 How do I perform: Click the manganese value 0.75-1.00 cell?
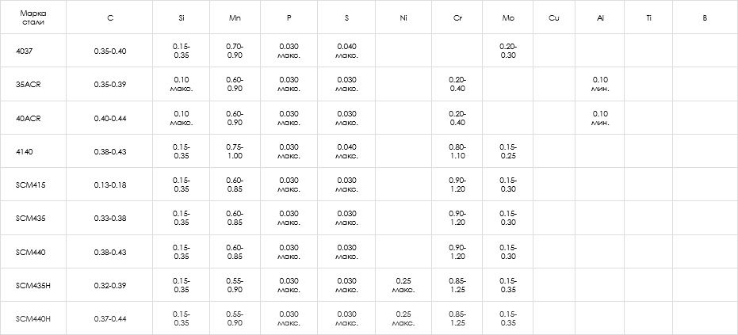coord(235,151)
